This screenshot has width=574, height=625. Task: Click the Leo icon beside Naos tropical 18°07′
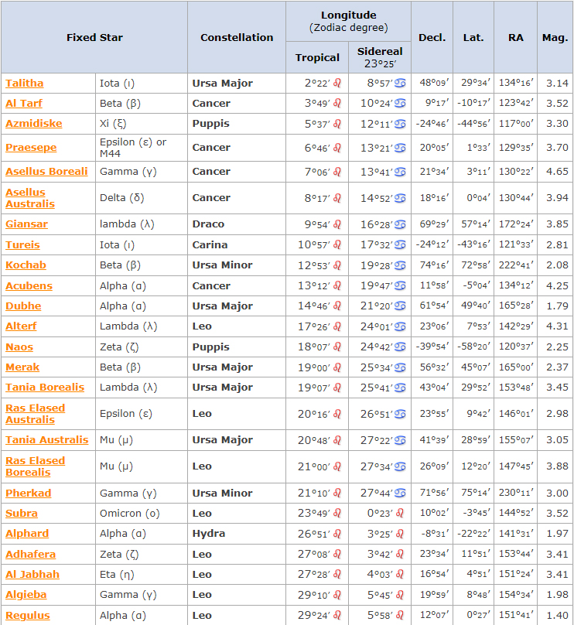337,347
